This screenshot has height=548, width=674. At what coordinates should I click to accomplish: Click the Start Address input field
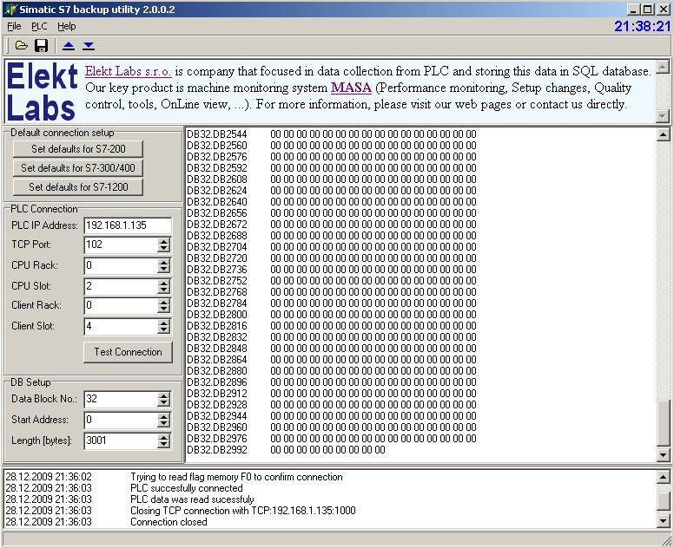pyautogui.click(x=121, y=420)
